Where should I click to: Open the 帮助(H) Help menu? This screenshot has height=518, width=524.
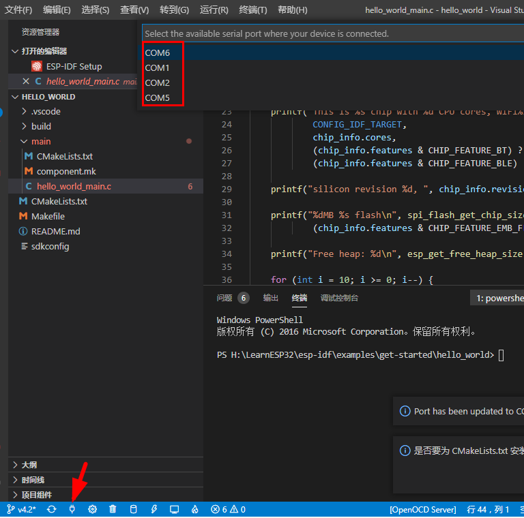(x=293, y=10)
